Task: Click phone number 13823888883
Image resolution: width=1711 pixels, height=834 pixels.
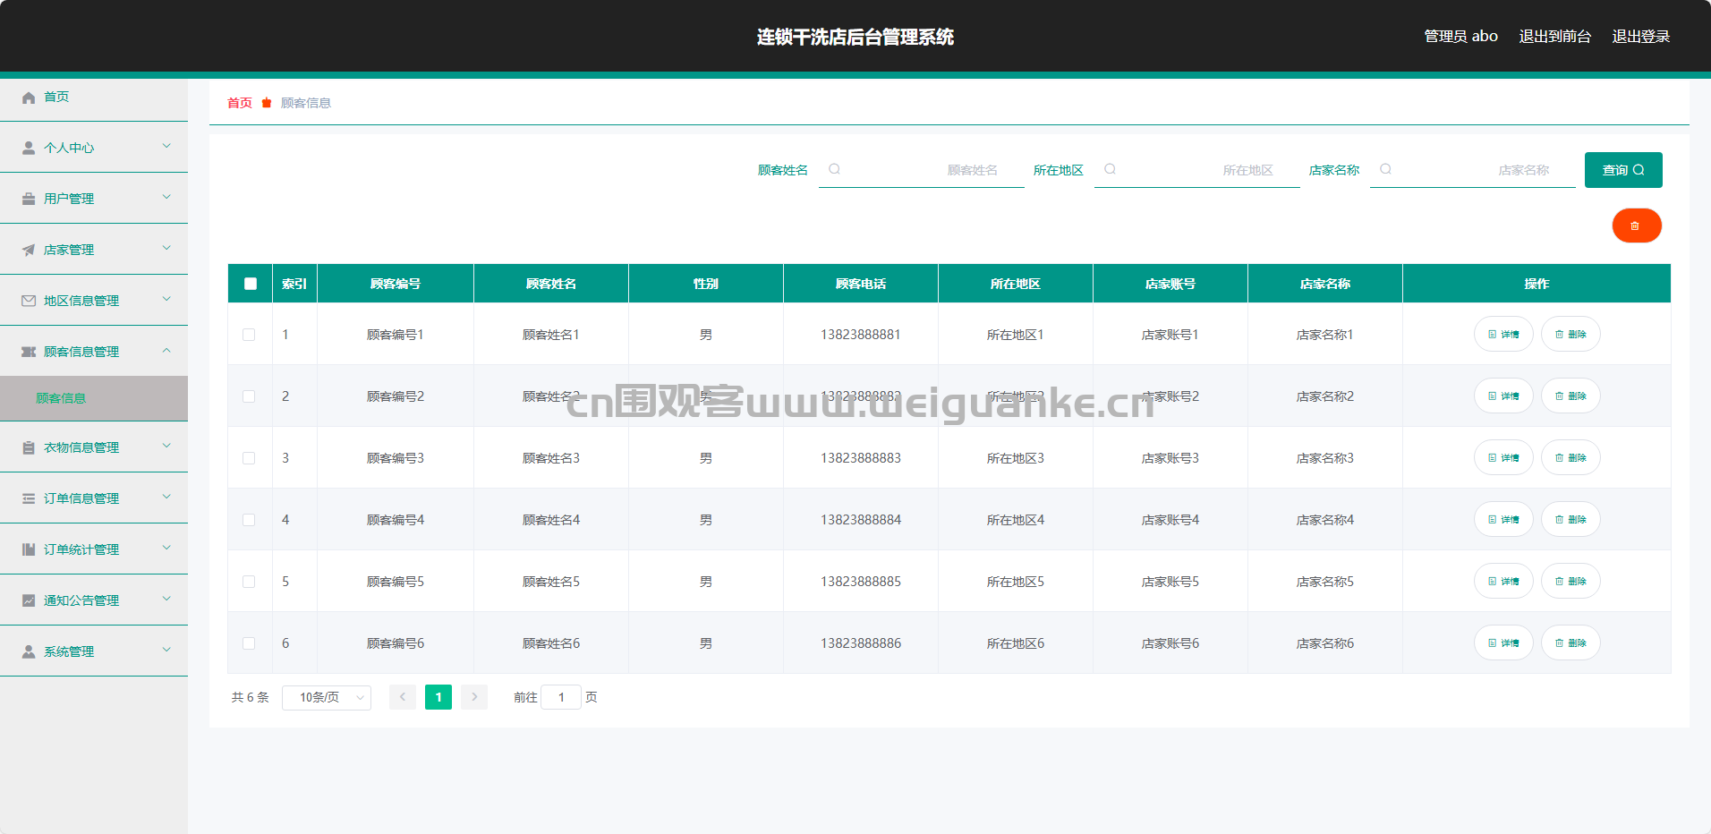Action: point(861,458)
